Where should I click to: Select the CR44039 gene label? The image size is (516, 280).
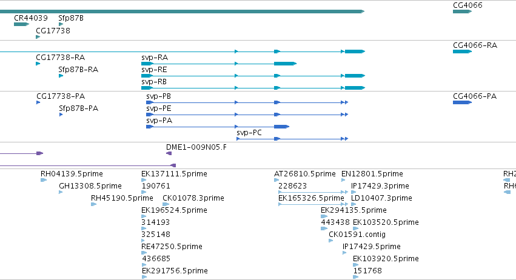pos(30,18)
